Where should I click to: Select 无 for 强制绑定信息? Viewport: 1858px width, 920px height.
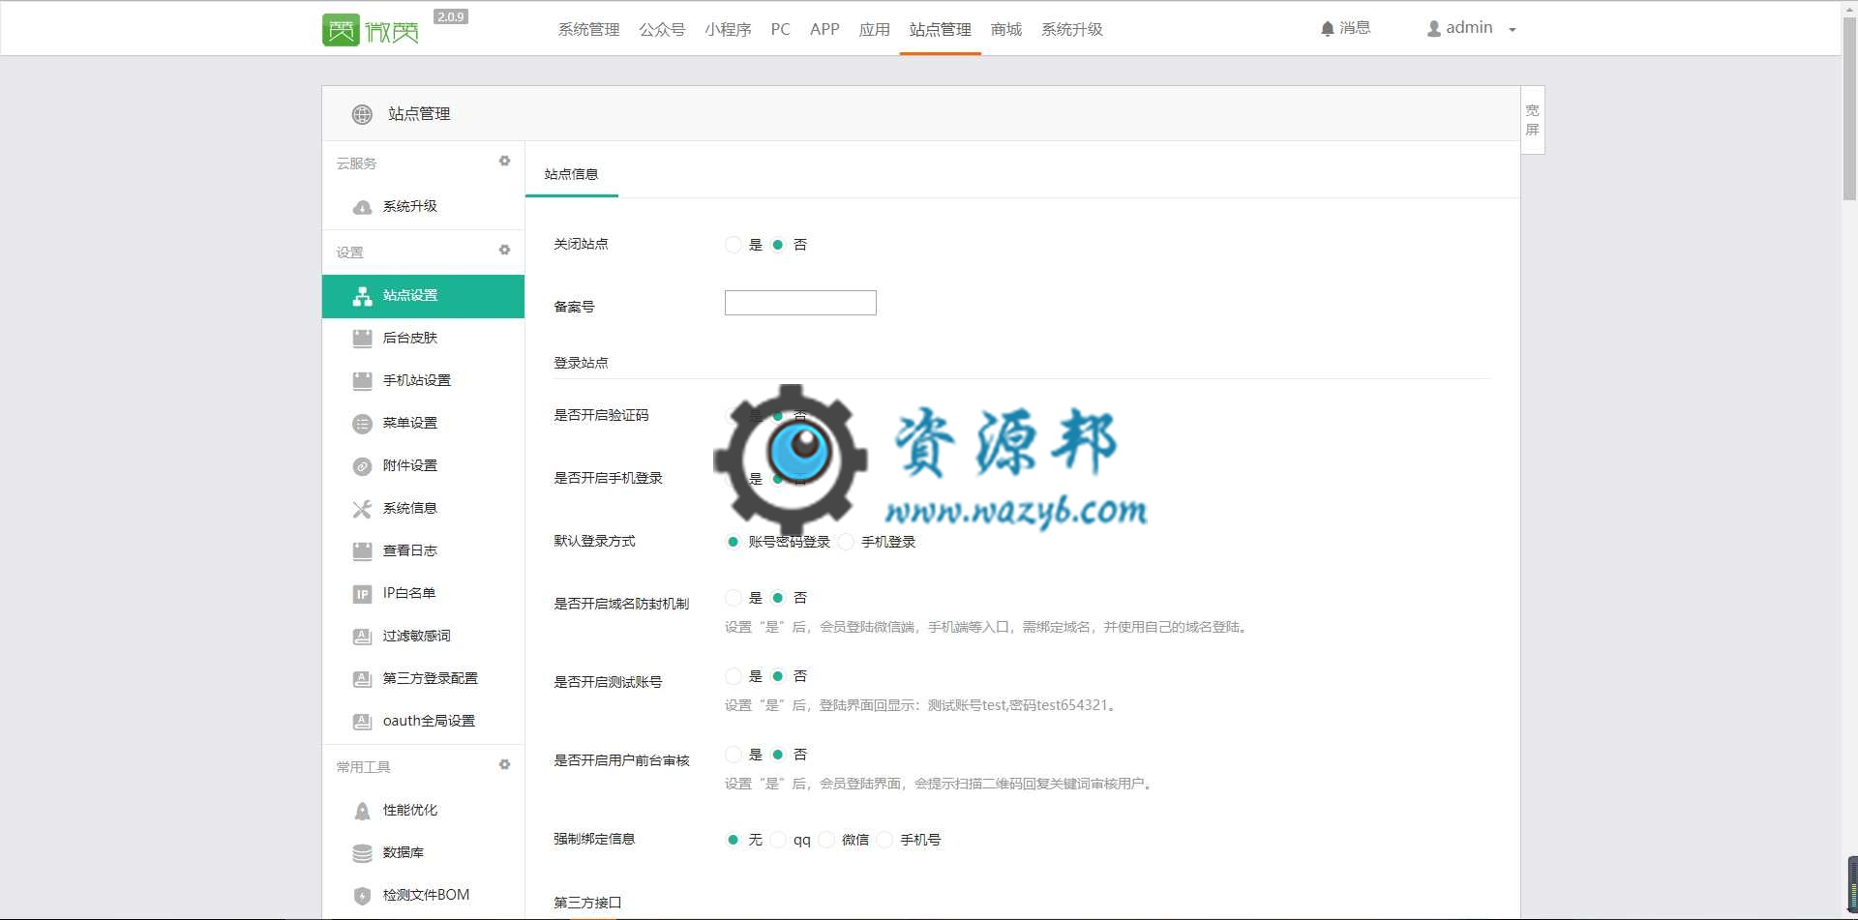click(734, 840)
